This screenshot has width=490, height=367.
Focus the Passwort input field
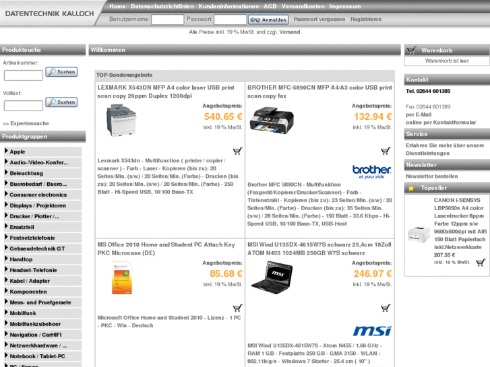(x=231, y=20)
